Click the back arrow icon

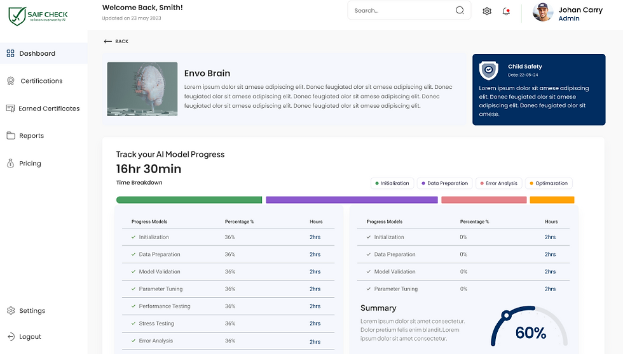pyautogui.click(x=107, y=41)
